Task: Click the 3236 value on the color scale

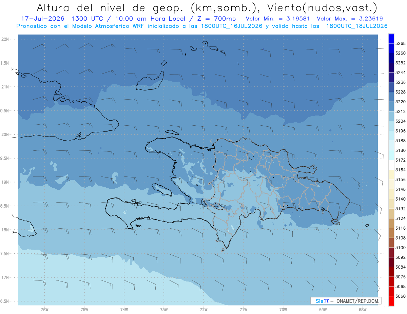Action: pyautogui.click(x=401, y=82)
